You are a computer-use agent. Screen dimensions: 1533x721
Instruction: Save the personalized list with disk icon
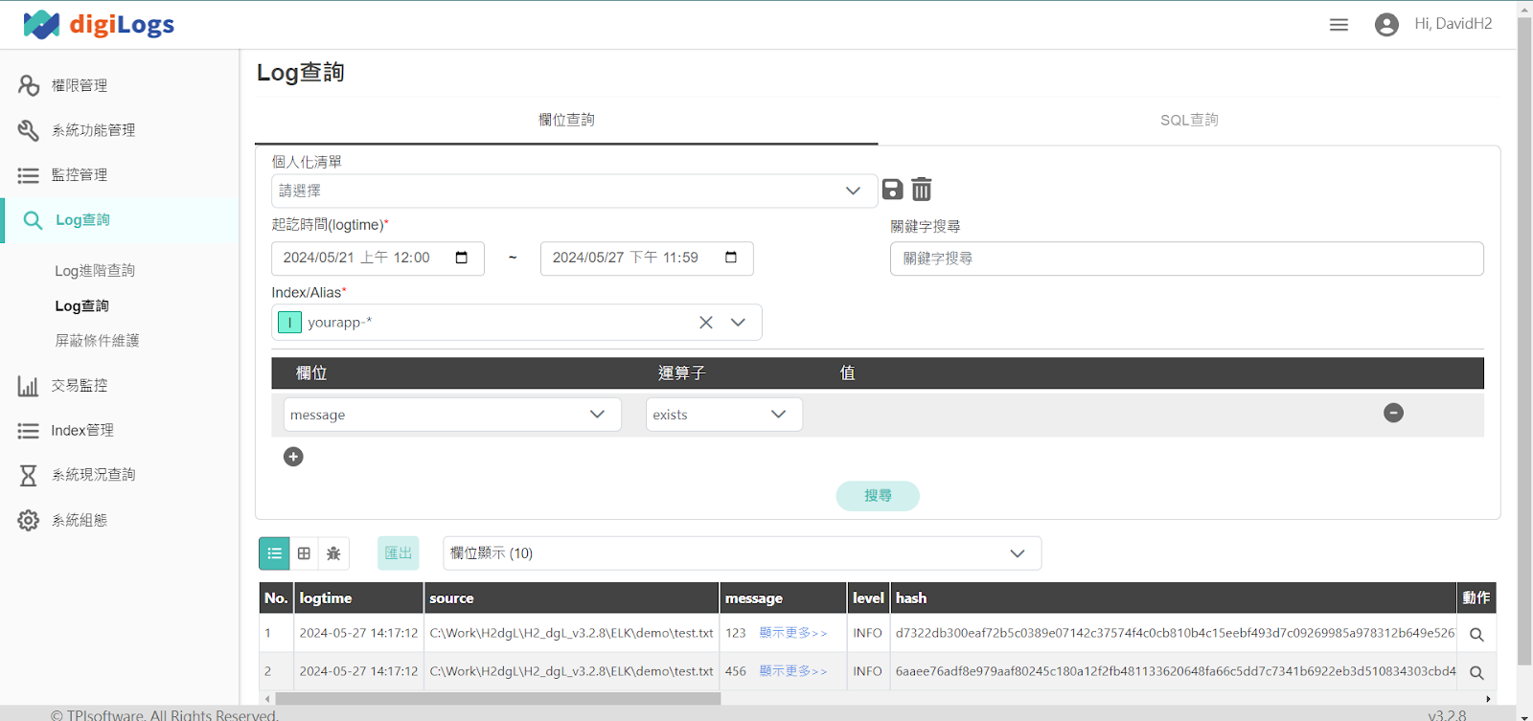click(x=892, y=190)
